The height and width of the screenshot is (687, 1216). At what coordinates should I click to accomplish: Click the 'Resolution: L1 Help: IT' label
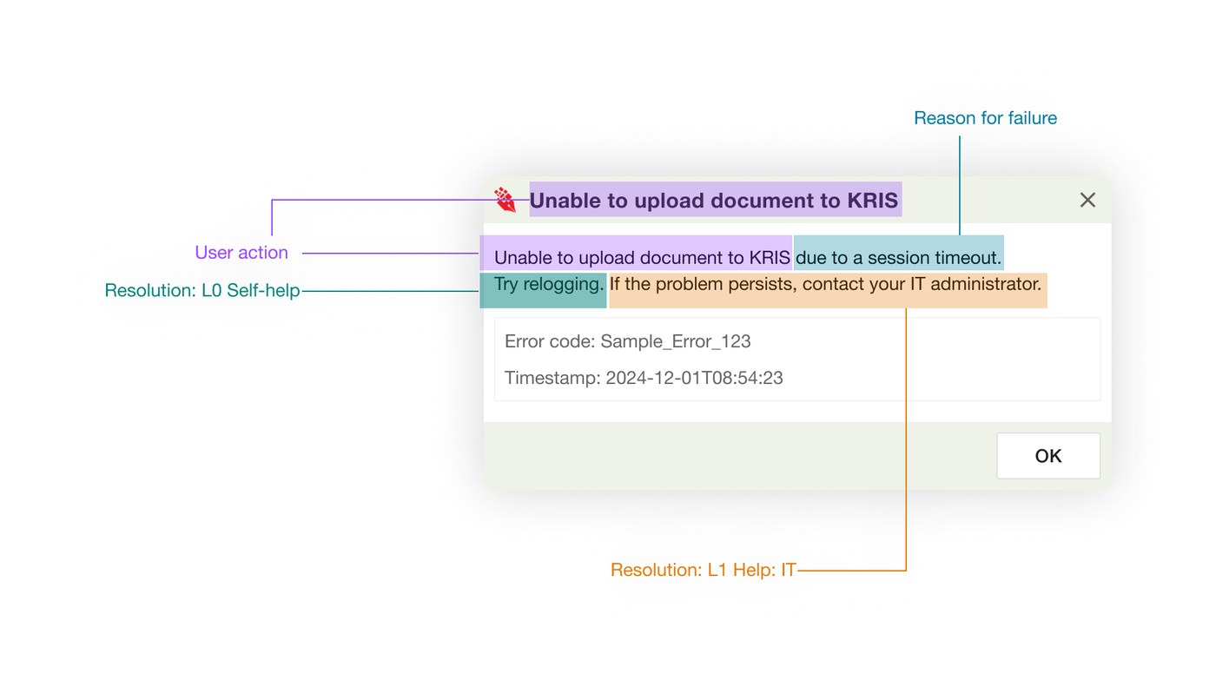[704, 571]
